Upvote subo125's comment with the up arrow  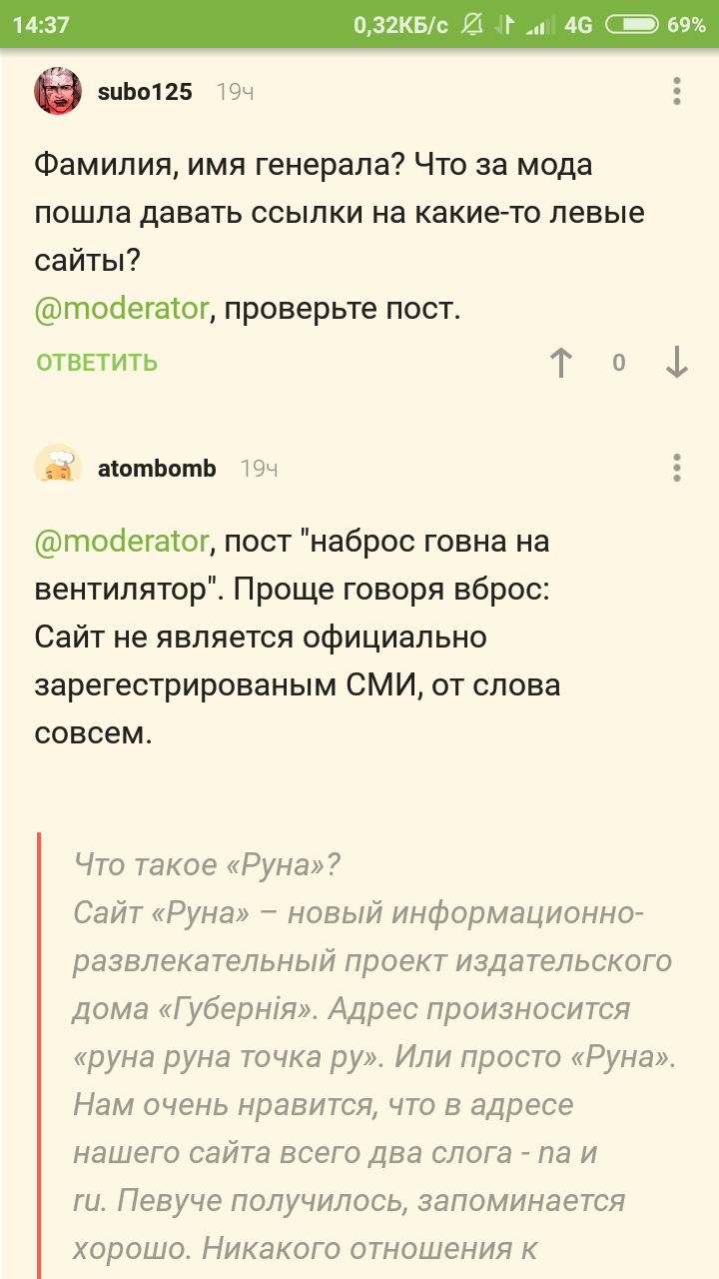click(562, 363)
